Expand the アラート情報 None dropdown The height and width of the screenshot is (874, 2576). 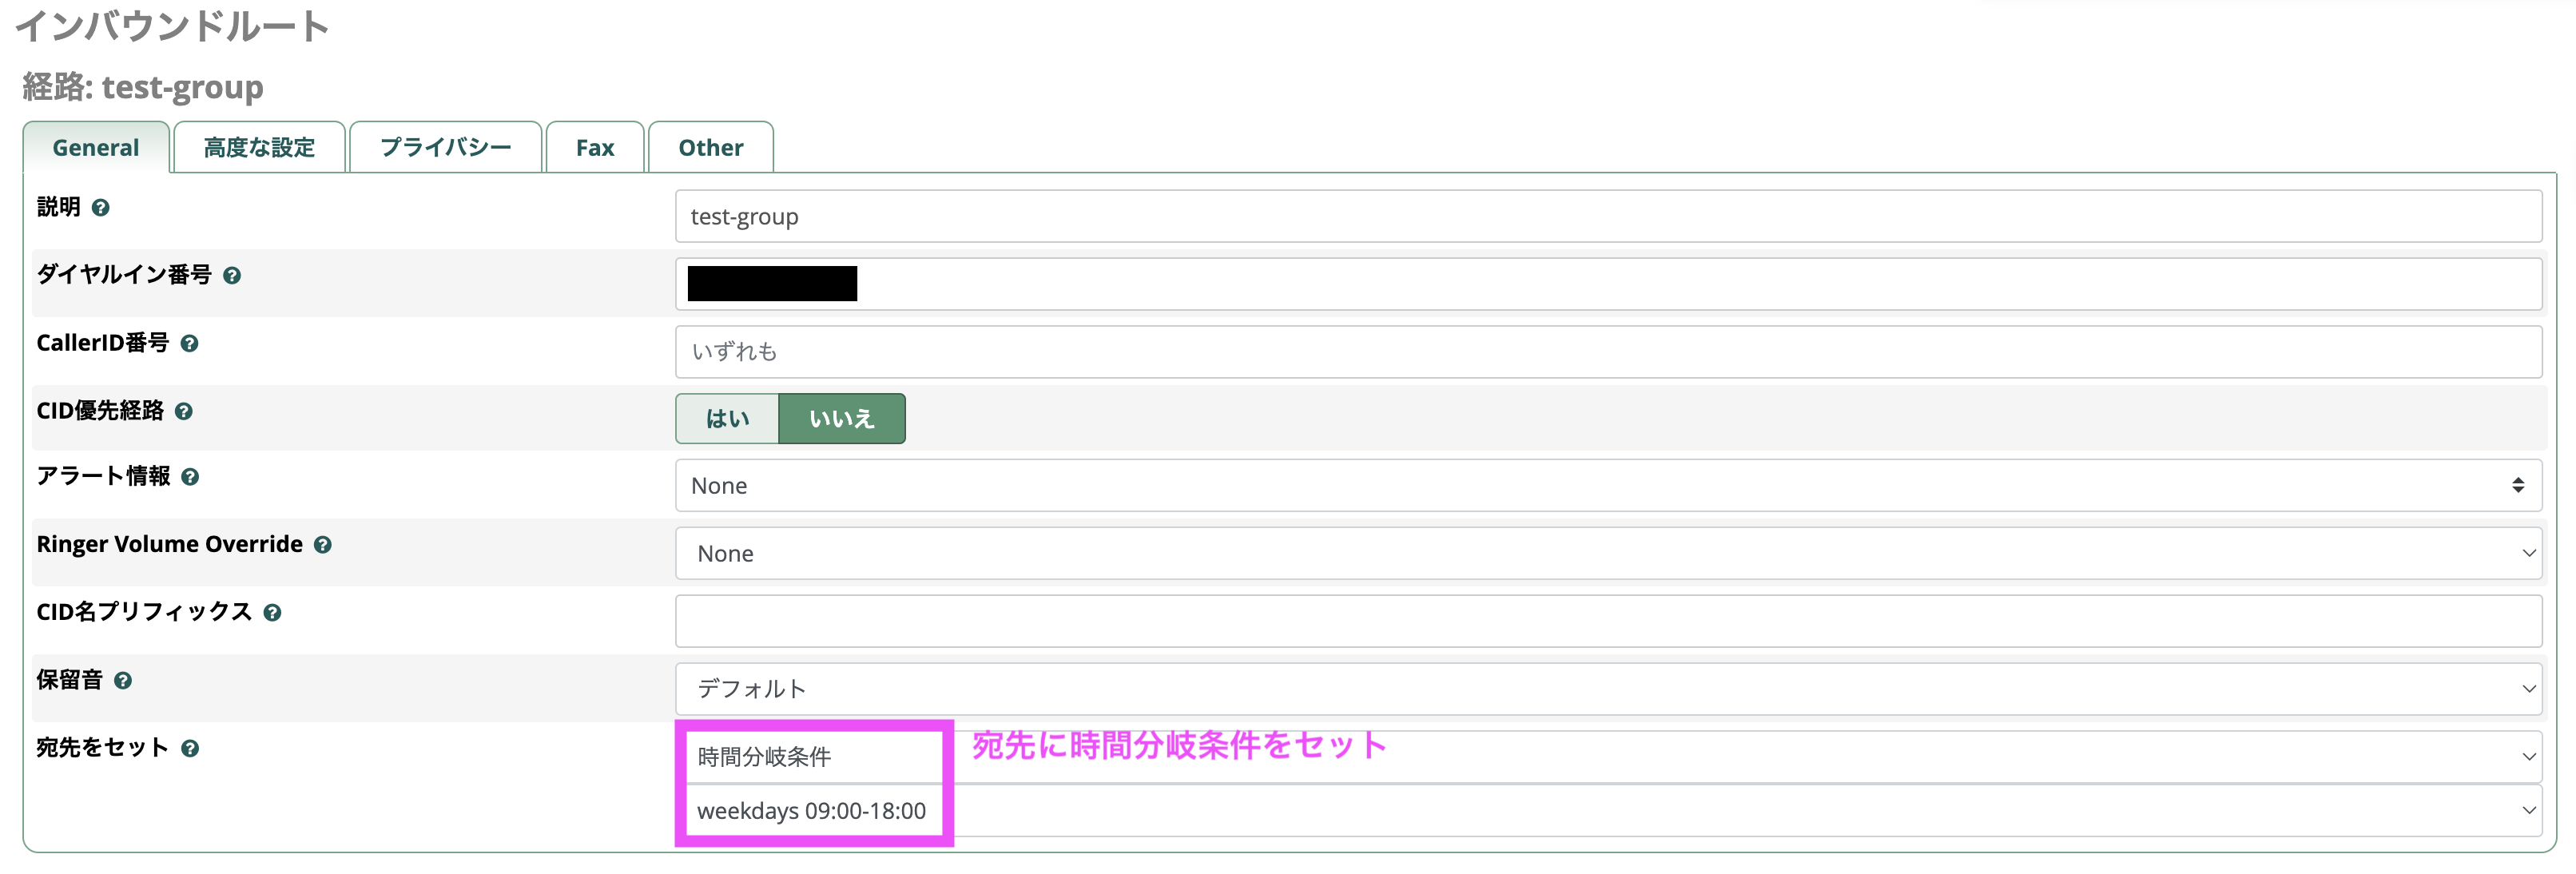click(x=1608, y=486)
